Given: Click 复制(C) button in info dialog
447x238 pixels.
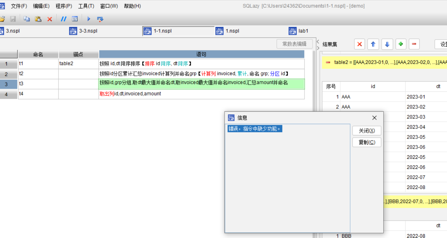Looking at the screenshot, I should point(367,142).
